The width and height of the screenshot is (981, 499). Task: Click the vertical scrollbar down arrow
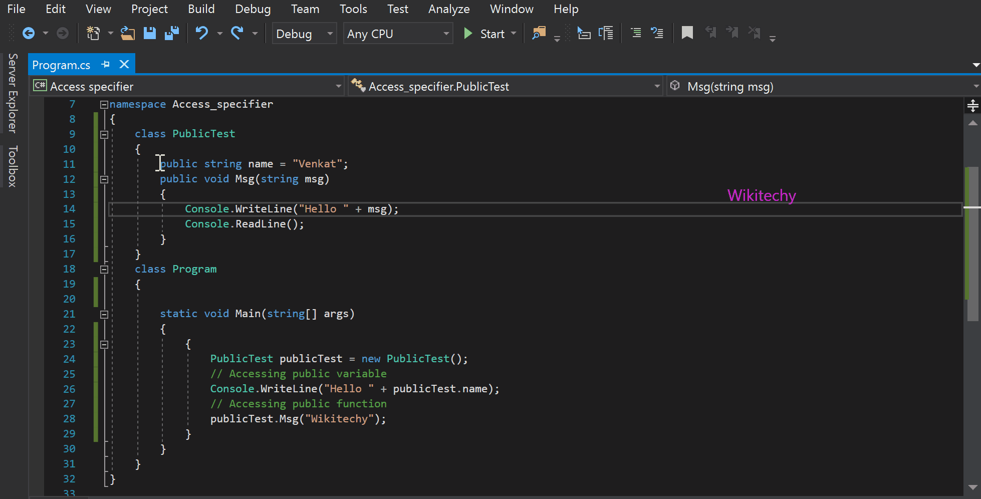(x=972, y=487)
